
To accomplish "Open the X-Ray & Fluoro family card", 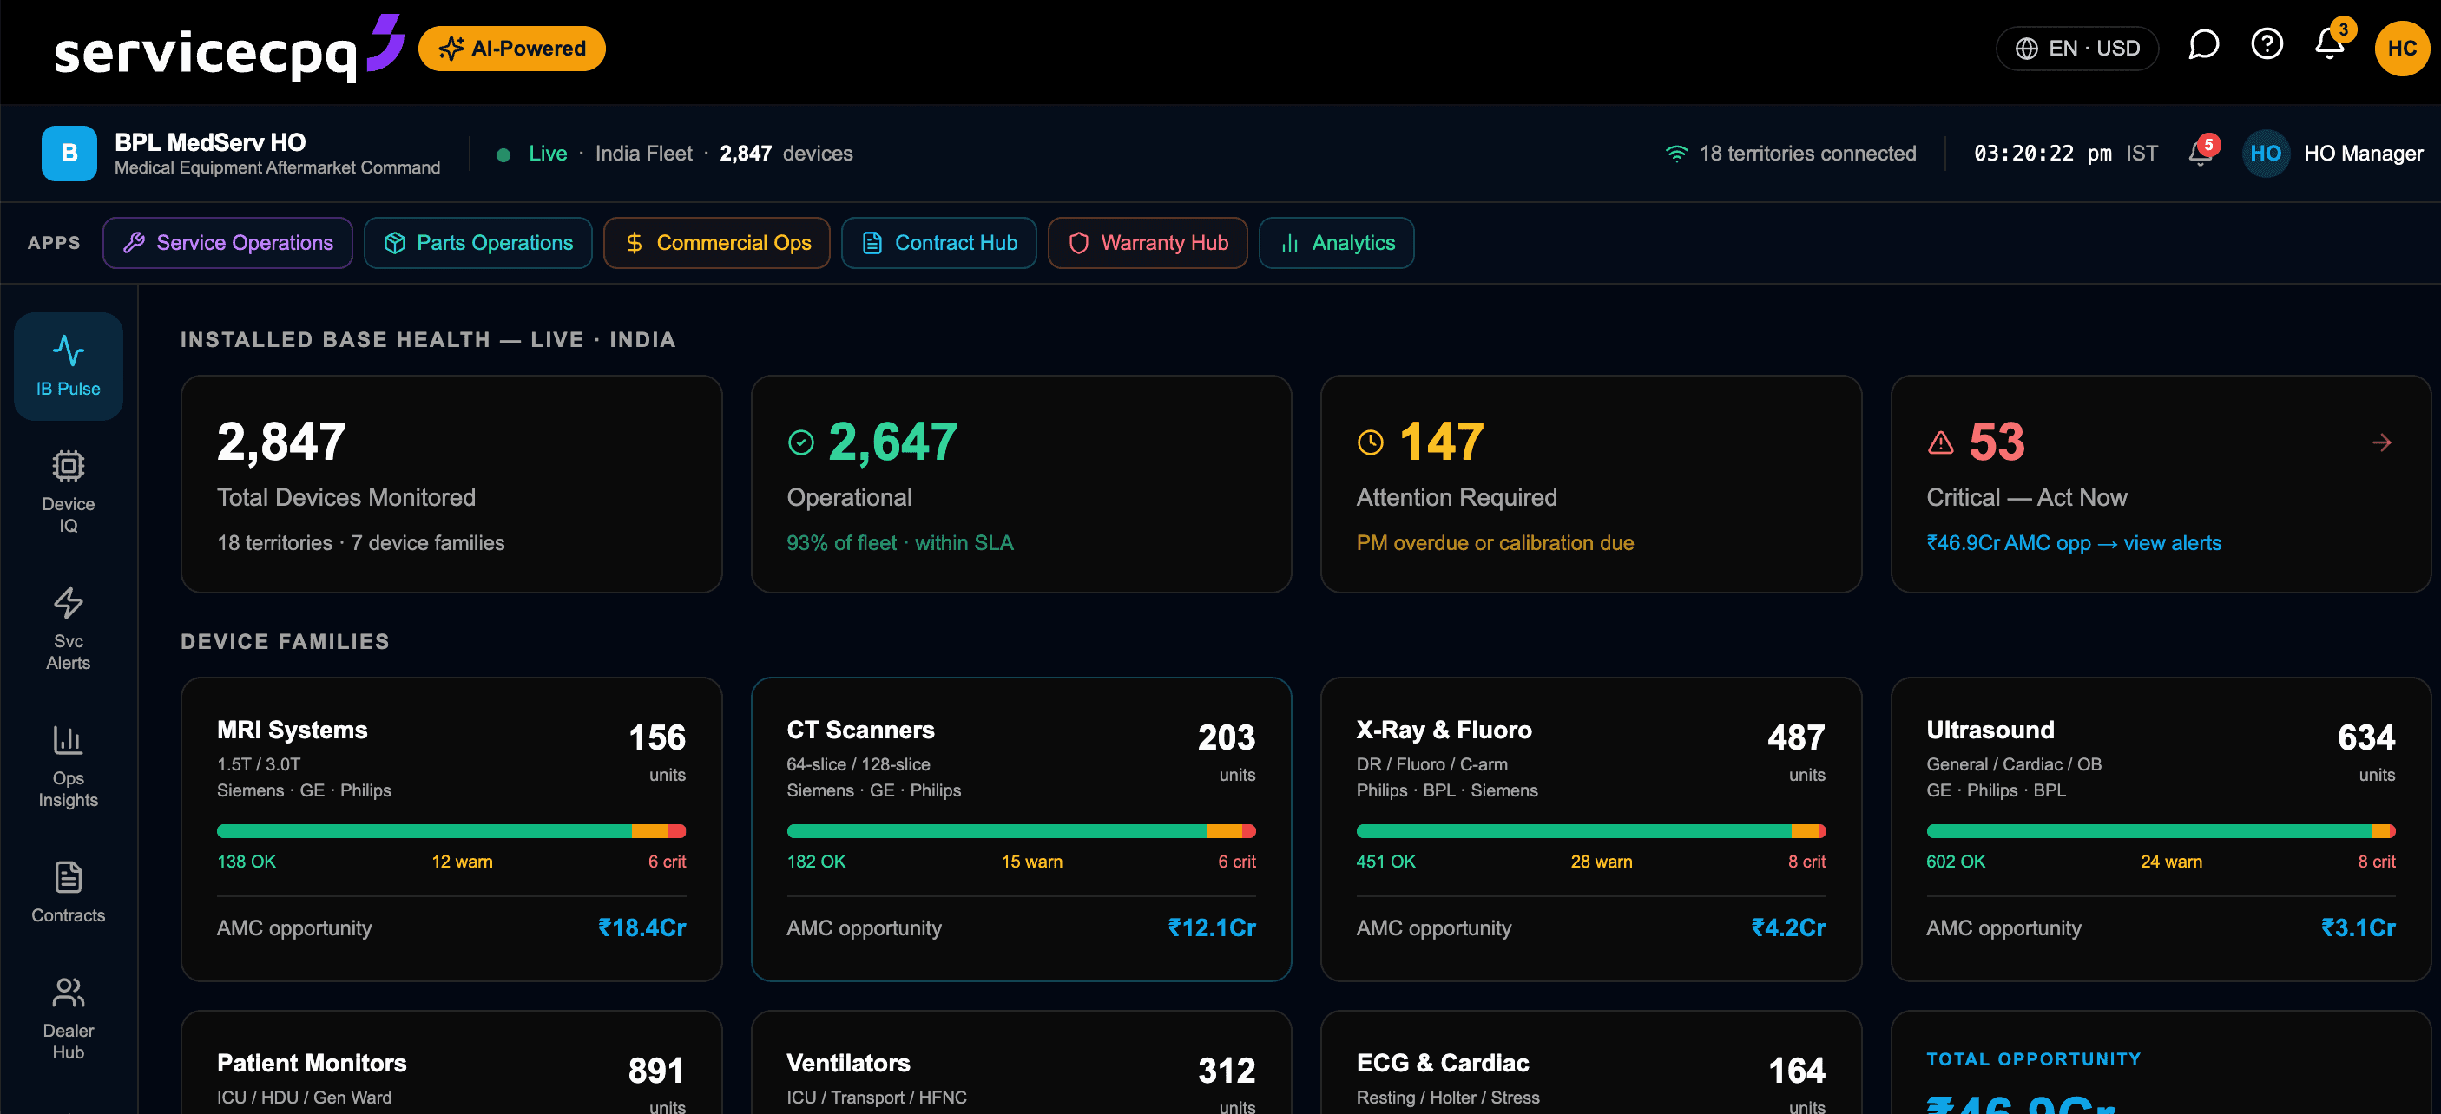I will pyautogui.click(x=1591, y=829).
